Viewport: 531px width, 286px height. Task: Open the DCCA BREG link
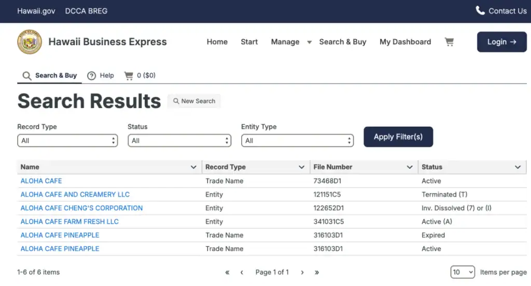pos(86,11)
